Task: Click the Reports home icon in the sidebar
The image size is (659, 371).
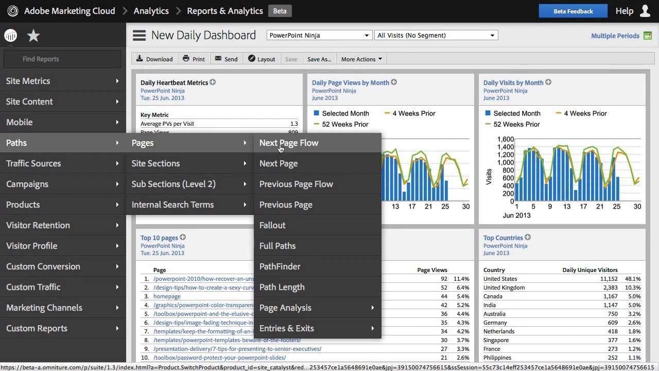Action: tap(10, 35)
